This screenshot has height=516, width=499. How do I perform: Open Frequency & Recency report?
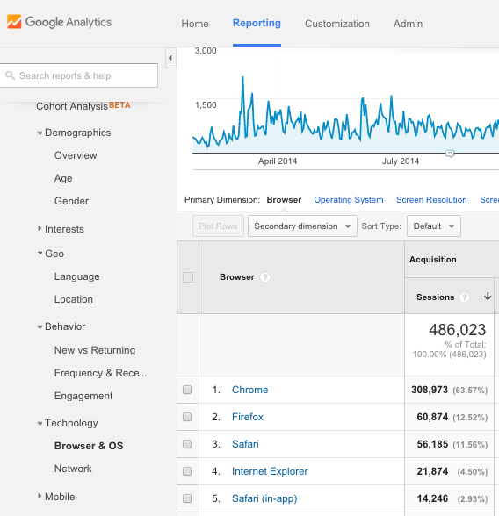[x=100, y=373]
